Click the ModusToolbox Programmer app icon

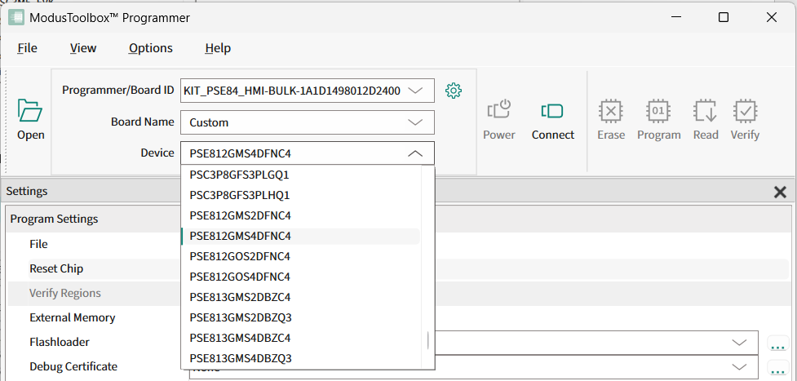pos(16,17)
